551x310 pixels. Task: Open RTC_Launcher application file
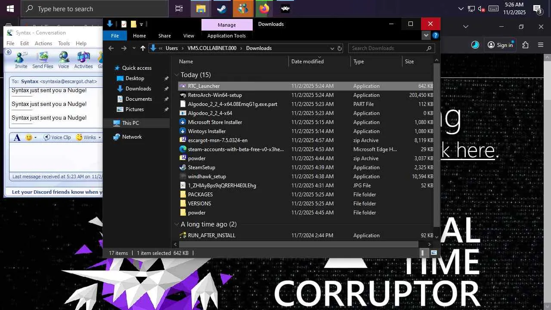click(x=306, y=86)
